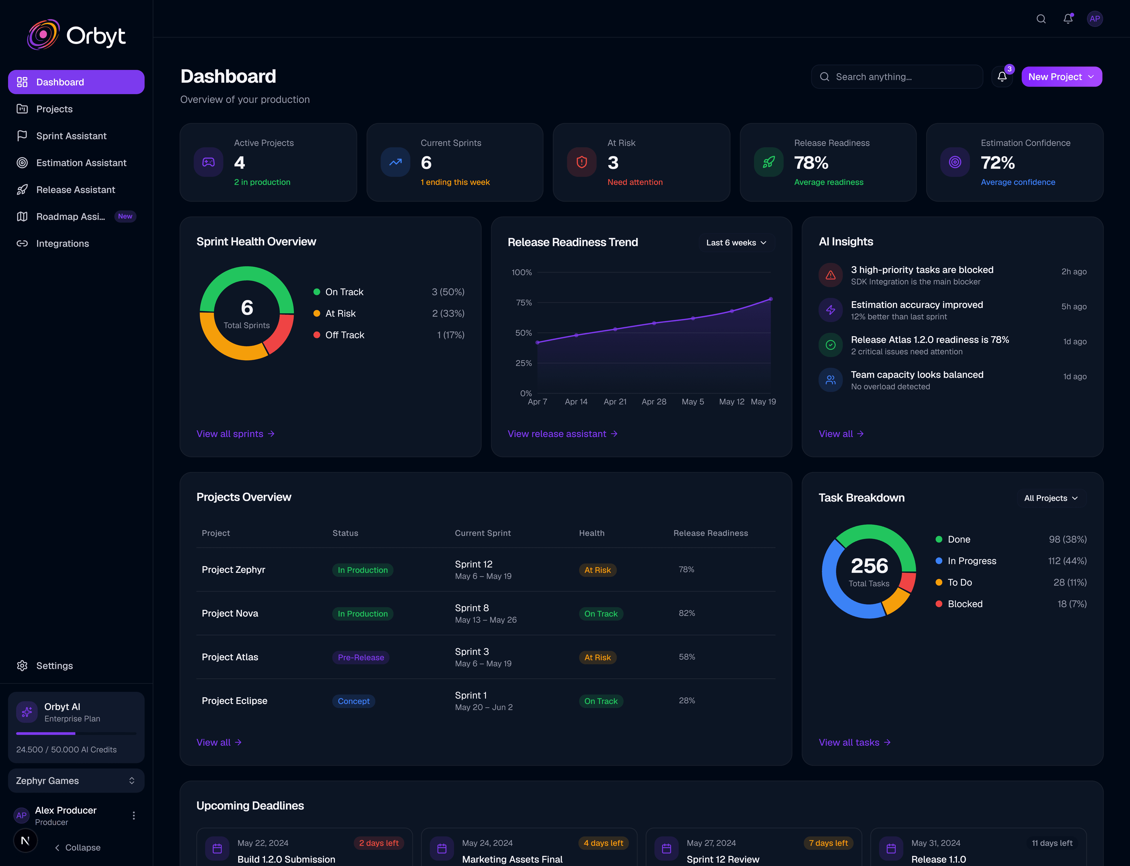Open Roadmap Assistant with New badge
Viewport: 1130px width, 866px height.
pyautogui.click(x=76, y=216)
